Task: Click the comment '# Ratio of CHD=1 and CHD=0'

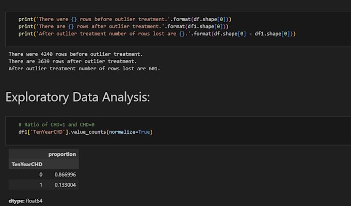Action: click(56, 125)
